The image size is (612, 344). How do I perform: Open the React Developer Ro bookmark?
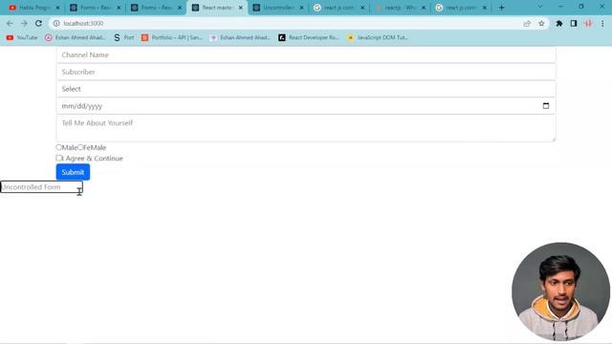point(309,37)
